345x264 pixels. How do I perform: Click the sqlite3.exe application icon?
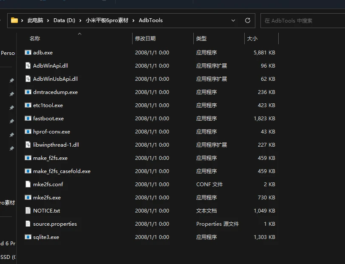click(x=28, y=237)
